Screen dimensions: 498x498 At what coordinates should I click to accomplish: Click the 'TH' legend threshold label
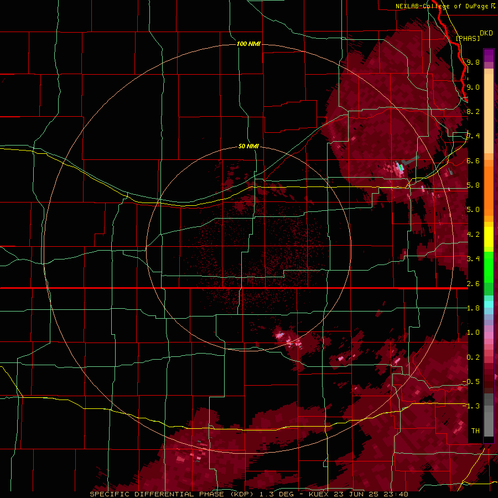(475, 431)
